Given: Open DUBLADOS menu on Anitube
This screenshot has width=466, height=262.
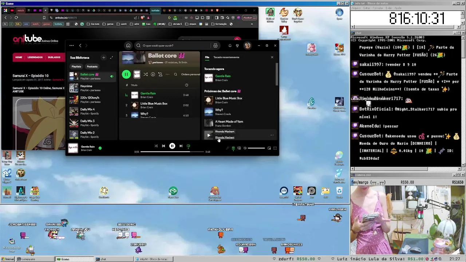Looking at the screenshot, I should pos(54,57).
